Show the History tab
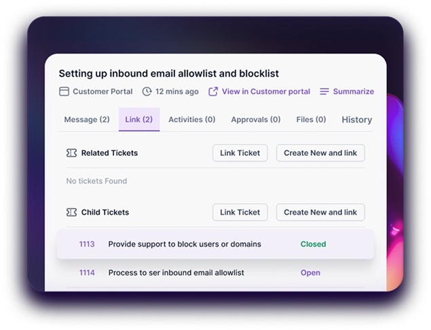This screenshot has width=431, height=330. 357,120
